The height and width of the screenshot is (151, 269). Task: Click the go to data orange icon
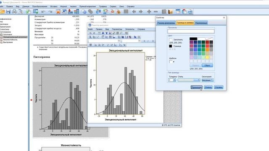[x=58, y=12]
